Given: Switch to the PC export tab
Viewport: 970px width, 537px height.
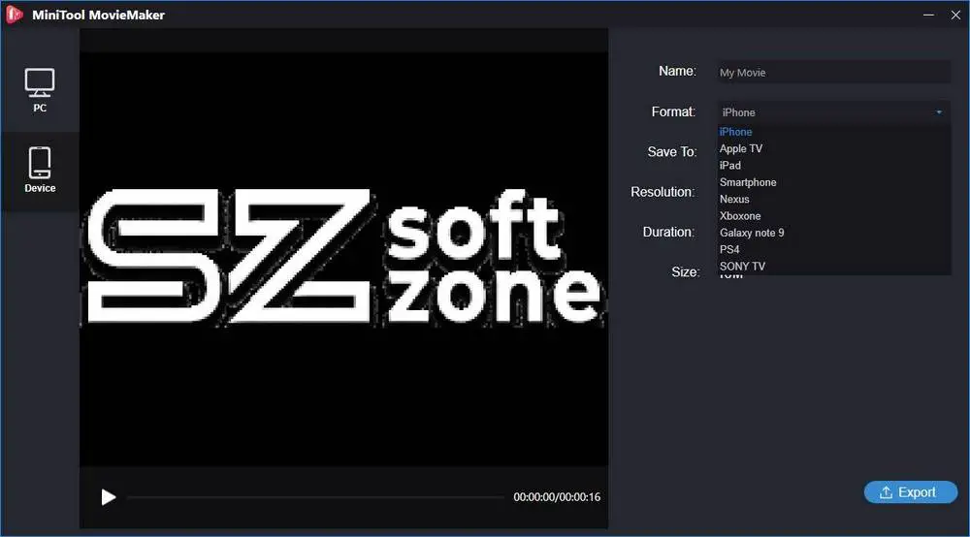Looking at the screenshot, I should click(40, 90).
